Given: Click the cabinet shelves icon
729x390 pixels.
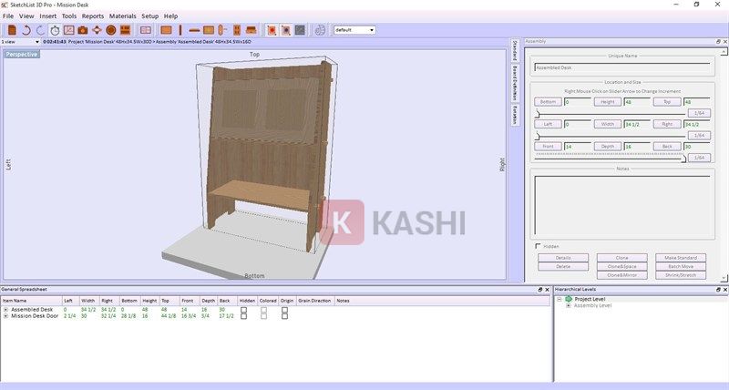Looking at the screenshot, I should point(125,30).
